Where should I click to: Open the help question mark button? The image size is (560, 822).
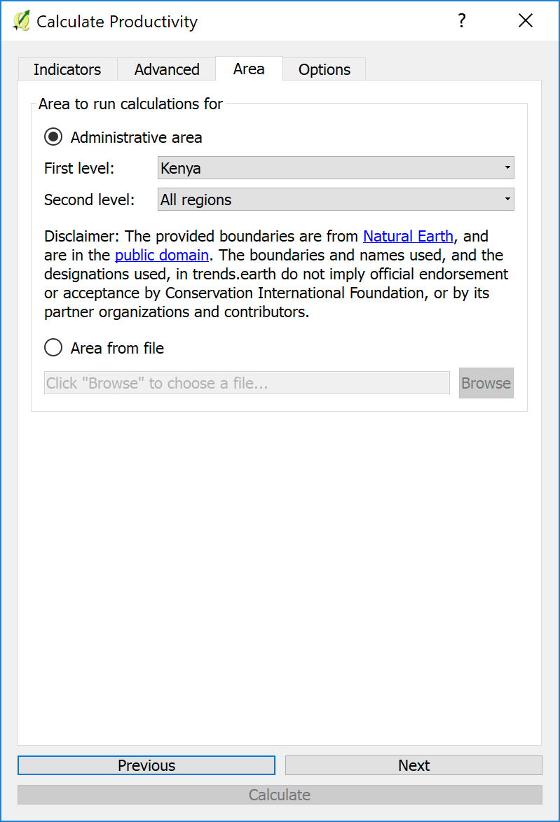coord(461,21)
